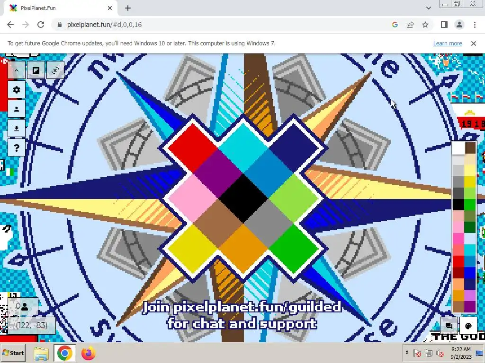Toggle the color palette button
The height and width of the screenshot is (363, 485).
pyautogui.click(x=468, y=326)
